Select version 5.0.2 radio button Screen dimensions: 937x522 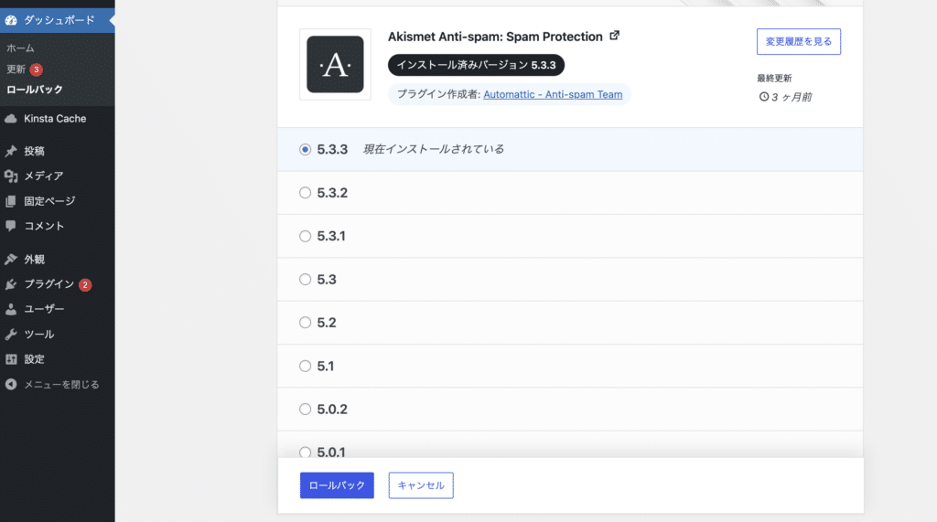[306, 409]
